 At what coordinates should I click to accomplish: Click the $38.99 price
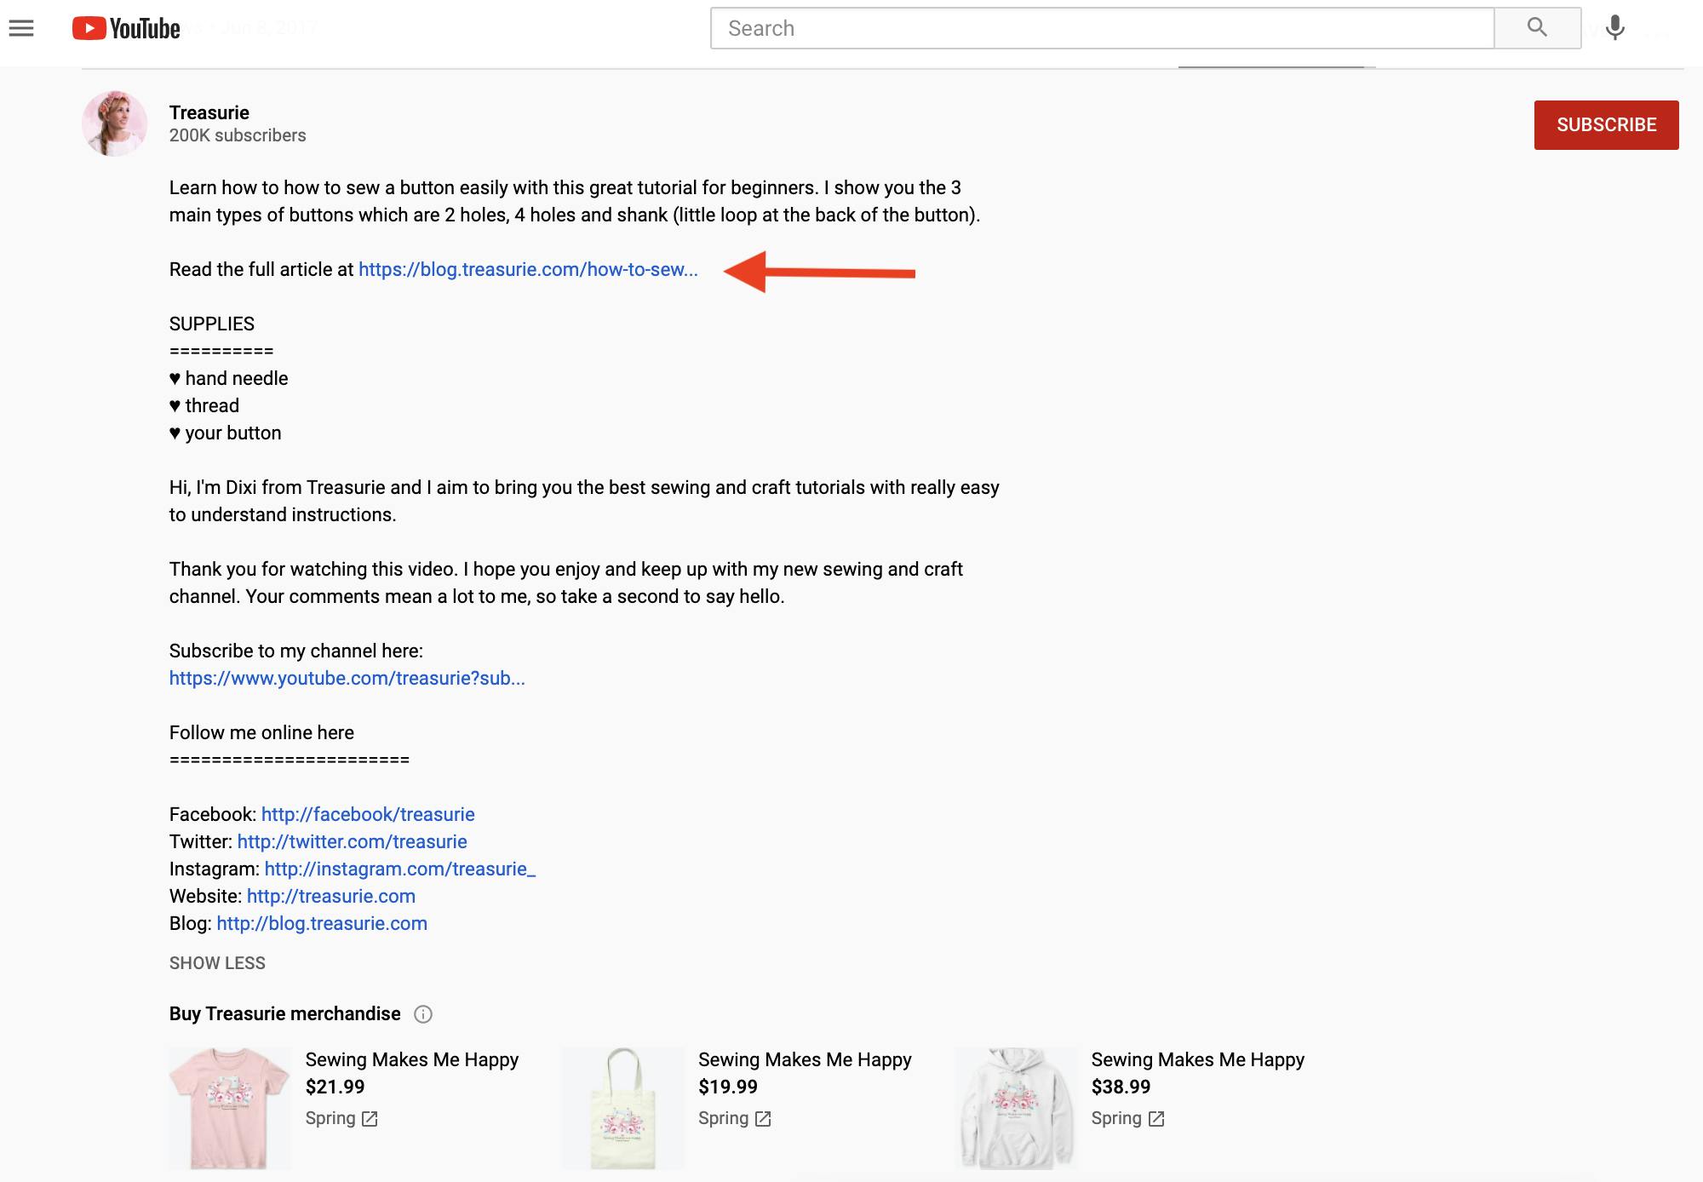coord(1121,1087)
